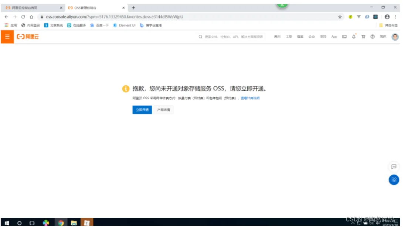Open the Cortana search circle on taskbar
Viewport: 408px width, 227px height.
point(19,223)
